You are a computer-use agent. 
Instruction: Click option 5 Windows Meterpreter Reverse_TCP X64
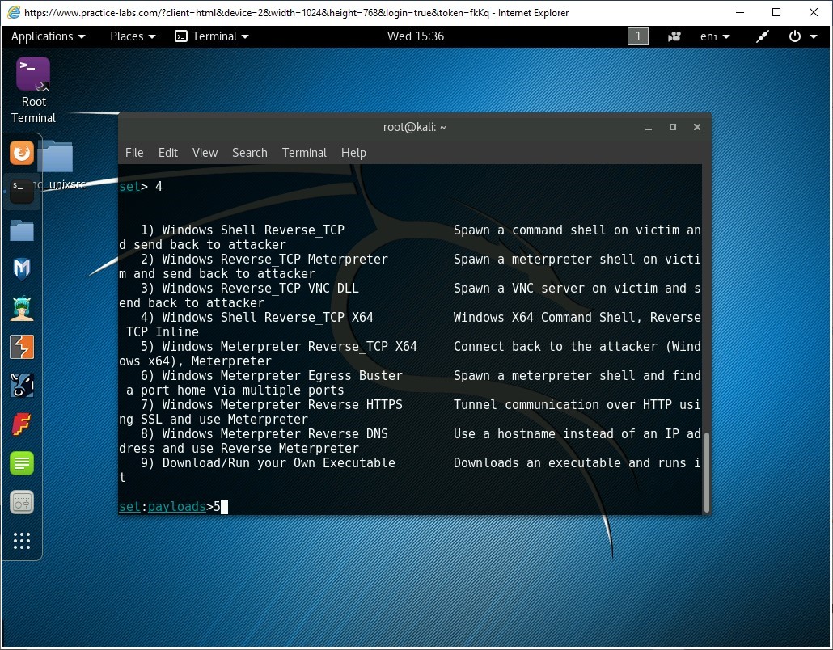point(279,346)
